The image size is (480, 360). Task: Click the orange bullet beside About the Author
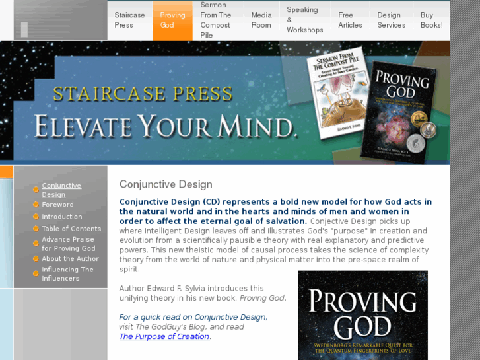[36, 258]
